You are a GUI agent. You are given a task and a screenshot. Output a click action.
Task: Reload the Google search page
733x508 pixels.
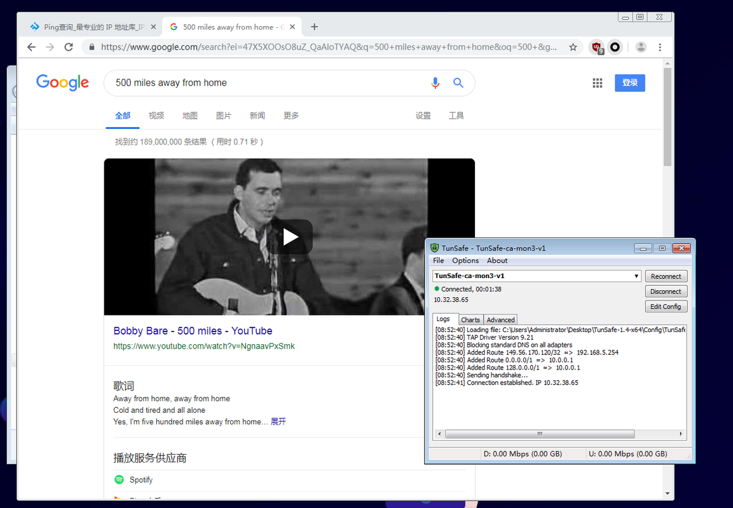(69, 47)
